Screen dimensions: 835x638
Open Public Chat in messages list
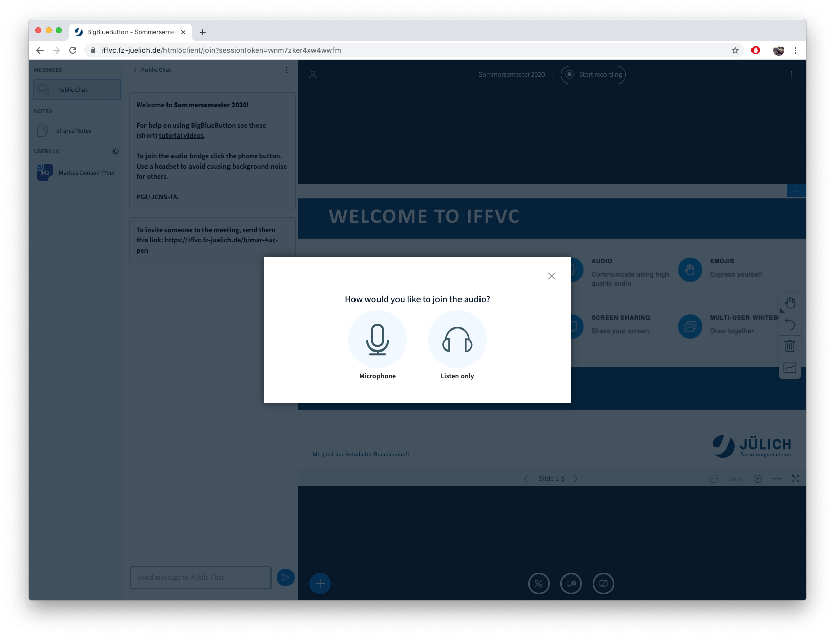tap(77, 90)
